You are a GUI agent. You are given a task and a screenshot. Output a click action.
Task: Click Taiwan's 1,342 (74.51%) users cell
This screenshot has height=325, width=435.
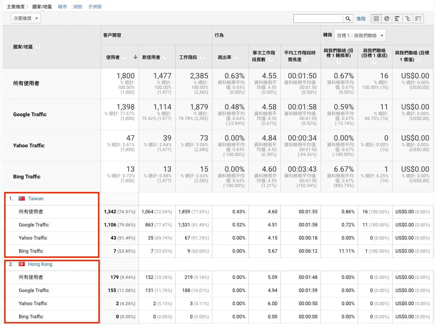click(x=120, y=212)
